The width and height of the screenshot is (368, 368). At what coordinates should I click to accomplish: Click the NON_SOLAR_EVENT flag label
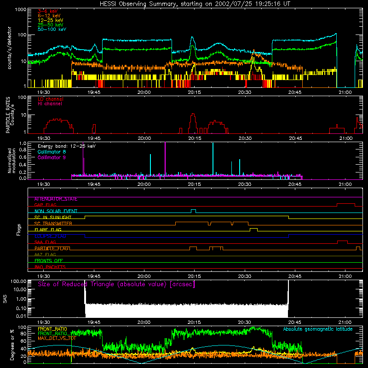point(56,211)
